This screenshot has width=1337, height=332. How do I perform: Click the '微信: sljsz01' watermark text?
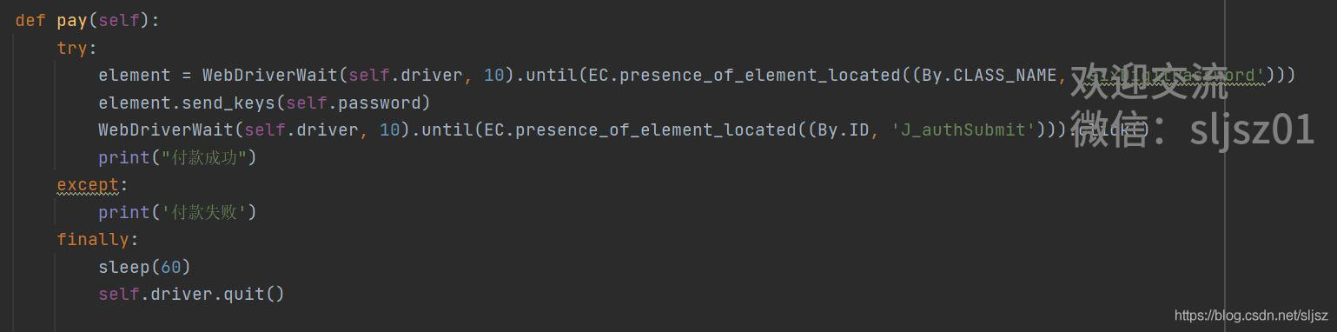click(1192, 129)
